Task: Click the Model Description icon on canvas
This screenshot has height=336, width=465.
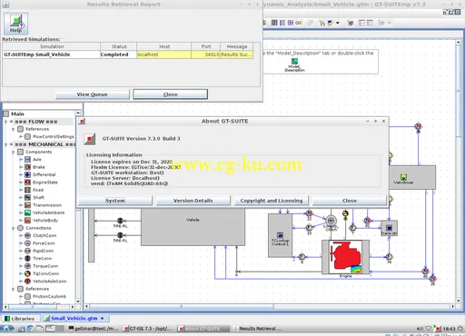Action: click(x=294, y=62)
